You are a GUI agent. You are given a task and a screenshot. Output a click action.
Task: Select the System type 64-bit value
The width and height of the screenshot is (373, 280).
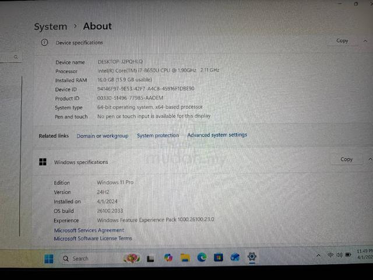tap(150, 107)
